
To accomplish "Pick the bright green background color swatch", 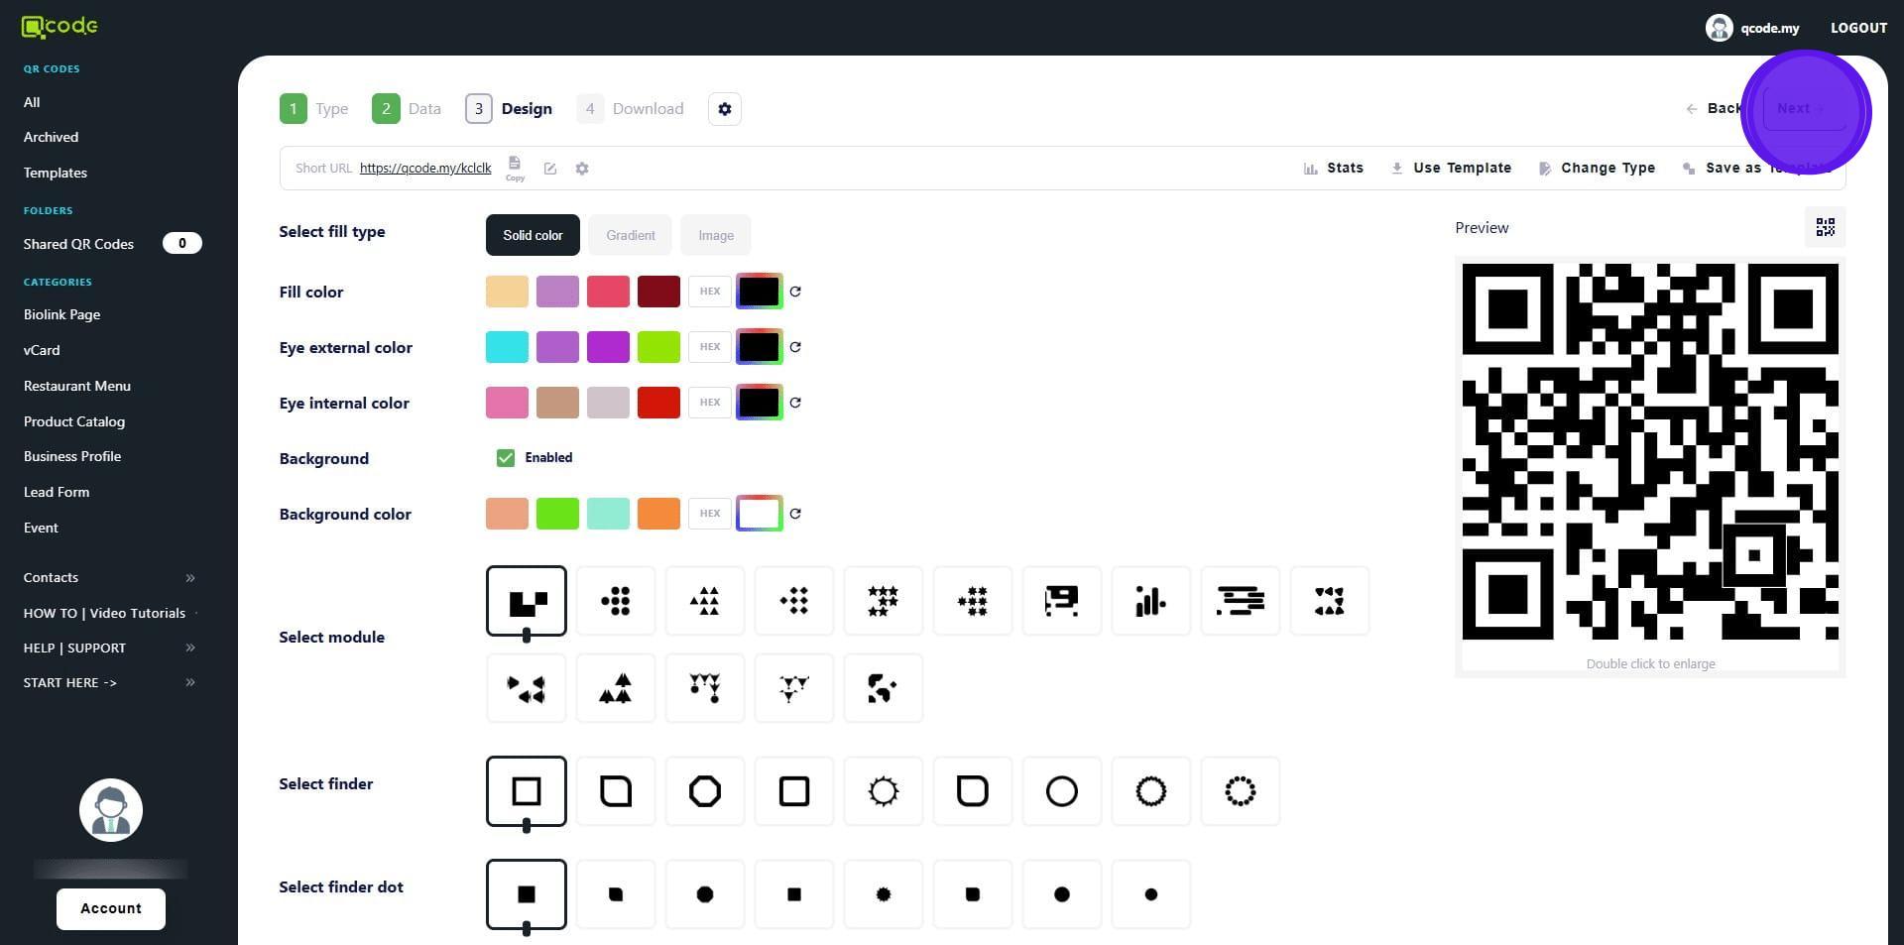I will [x=557, y=514].
